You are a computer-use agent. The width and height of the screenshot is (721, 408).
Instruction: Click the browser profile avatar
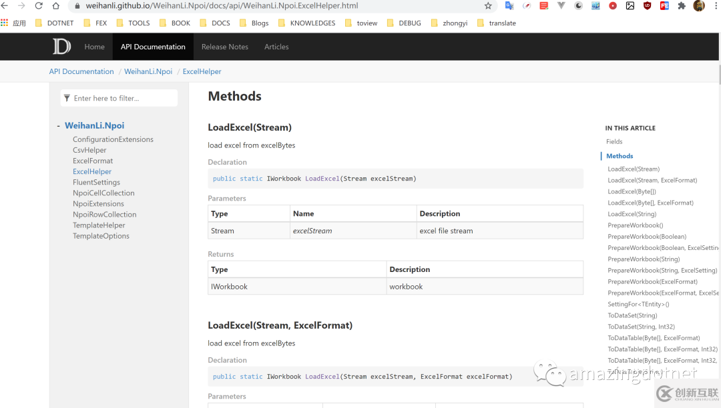(699, 6)
